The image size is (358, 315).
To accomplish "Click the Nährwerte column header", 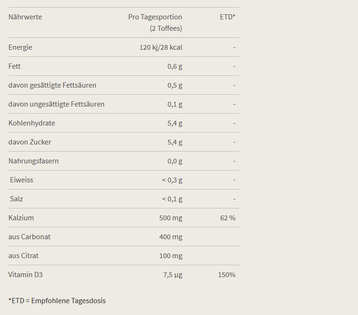I will [25, 17].
